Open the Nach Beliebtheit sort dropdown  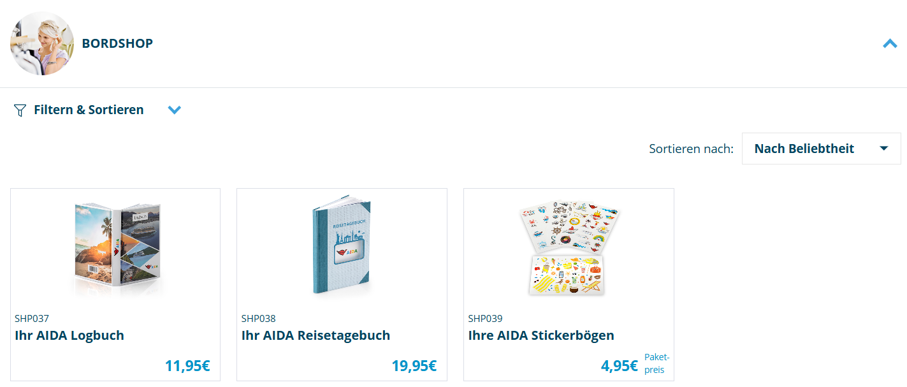[x=821, y=149]
